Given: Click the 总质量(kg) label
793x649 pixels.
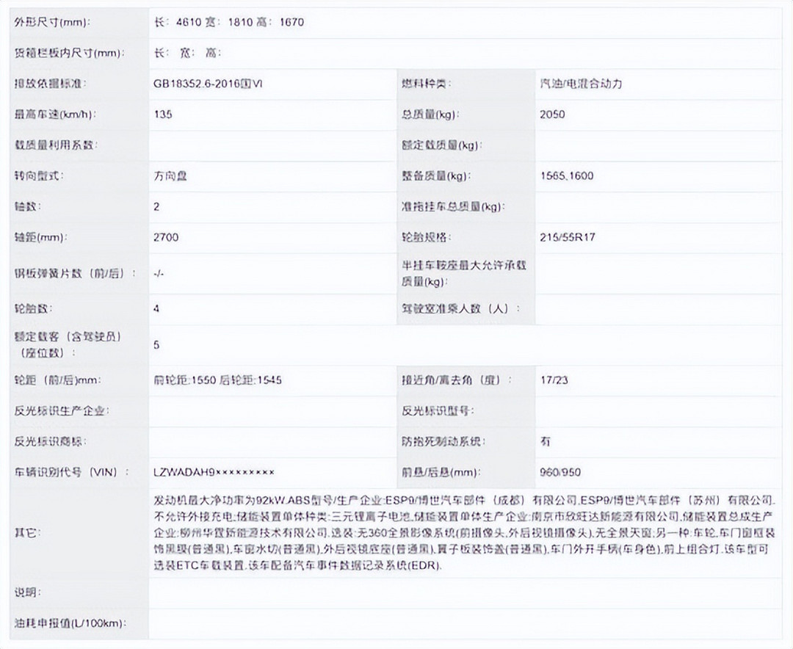Looking at the screenshot, I should (x=430, y=115).
